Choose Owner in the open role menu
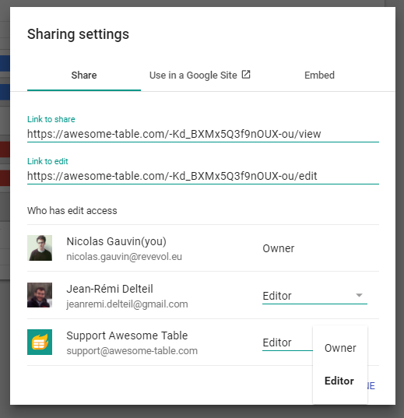The height and width of the screenshot is (418, 404). [x=340, y=348]
